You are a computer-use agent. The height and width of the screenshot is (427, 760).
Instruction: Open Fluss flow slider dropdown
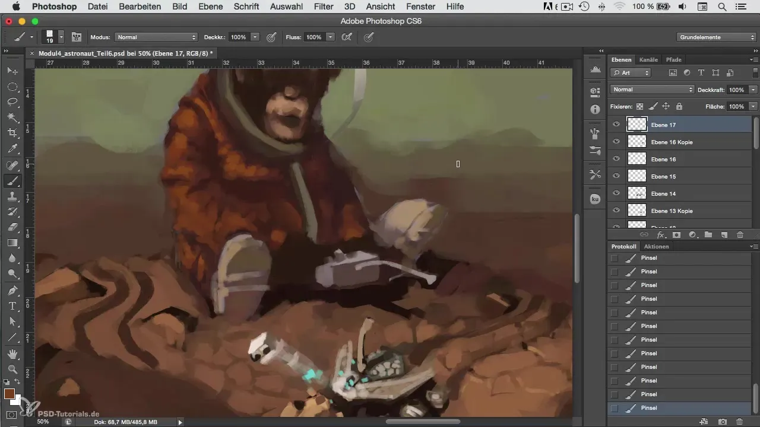click(330, 37)
